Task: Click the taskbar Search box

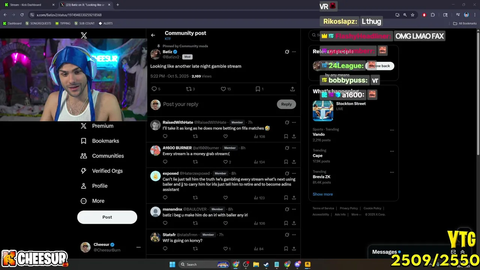Action: coord(204,264)
